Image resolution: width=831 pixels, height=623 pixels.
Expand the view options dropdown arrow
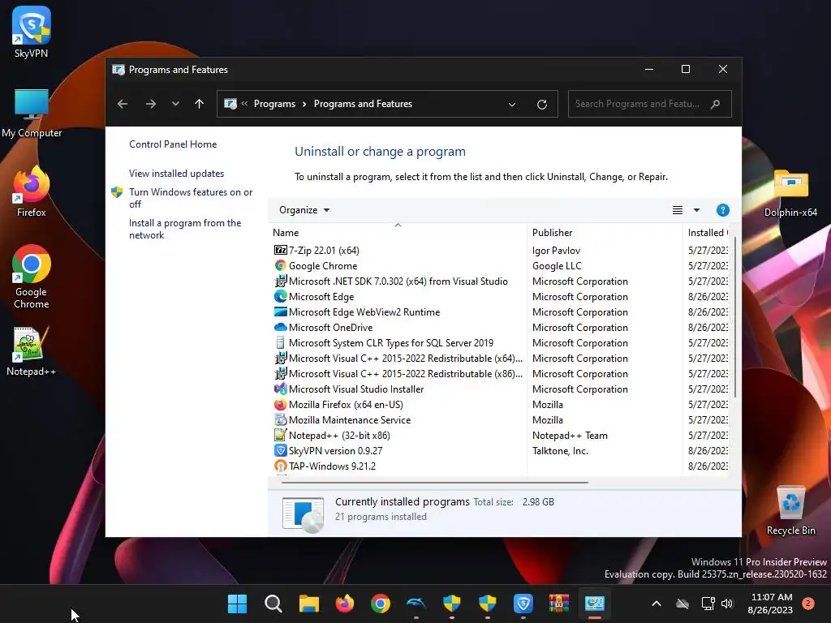[696, 210]
